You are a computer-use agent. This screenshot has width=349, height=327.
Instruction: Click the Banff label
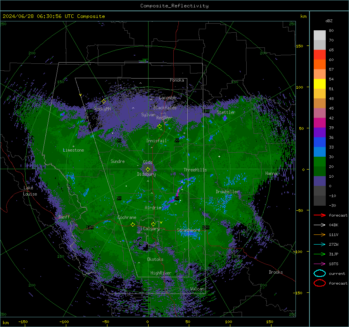(x=64, y=217)
